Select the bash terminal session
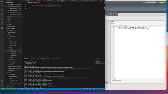 point(100,61)
